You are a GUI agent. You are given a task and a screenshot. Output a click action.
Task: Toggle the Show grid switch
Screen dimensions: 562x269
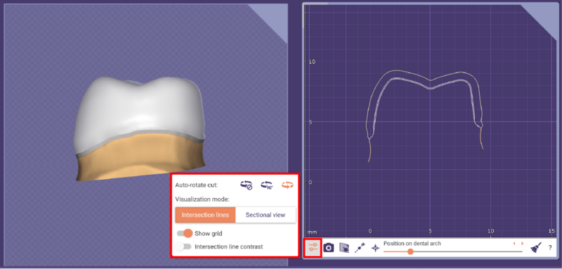185,234
